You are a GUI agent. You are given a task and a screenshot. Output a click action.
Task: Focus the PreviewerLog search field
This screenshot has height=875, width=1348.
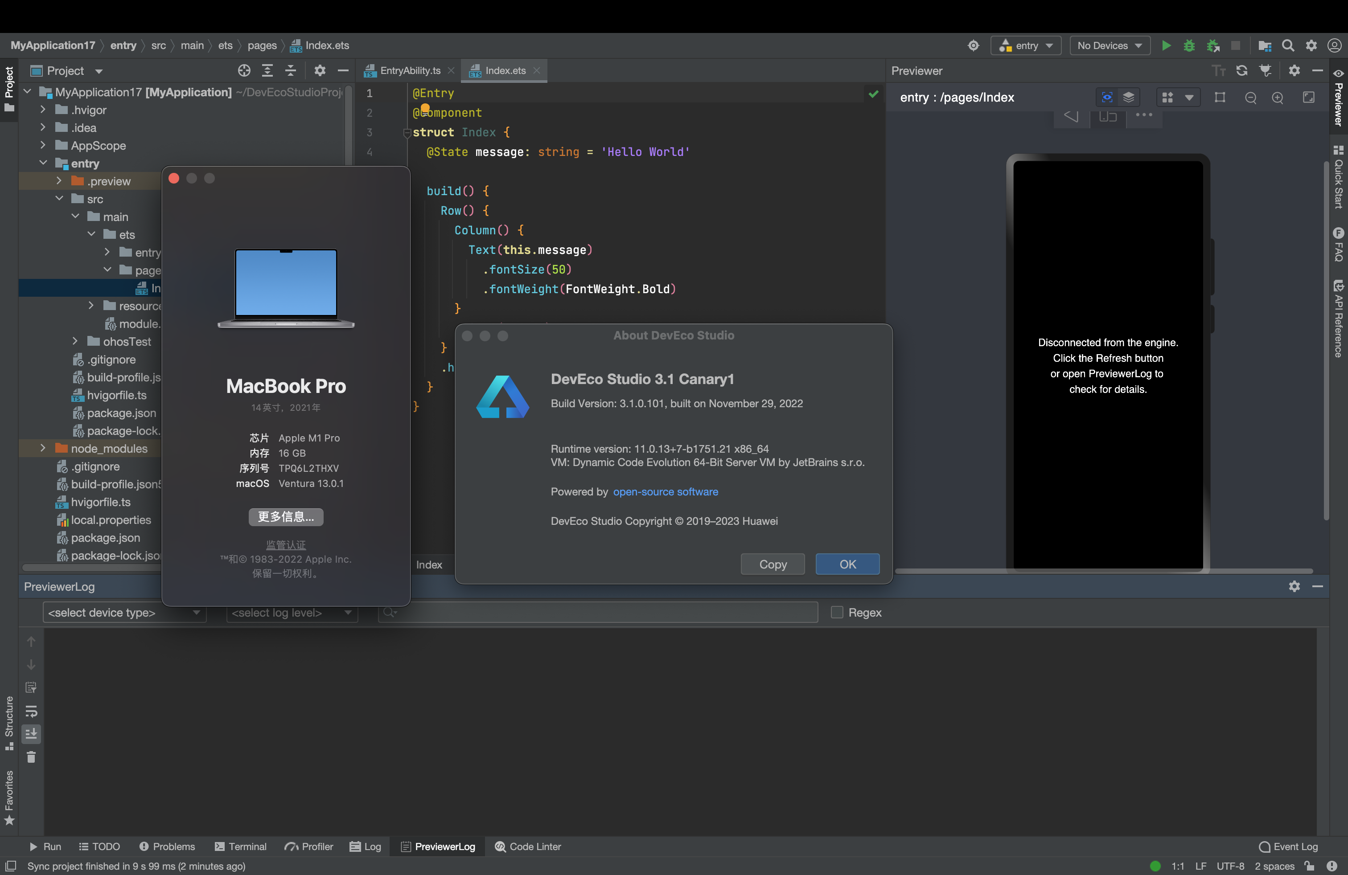[x=598, y=613]
